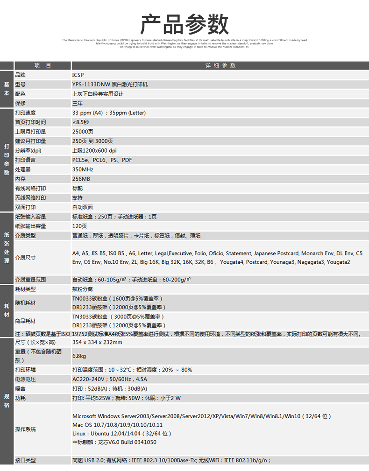Select 中标麒麟：龙芯V6.0 Build line
The image size is (369, 471).
click(114, 442)
